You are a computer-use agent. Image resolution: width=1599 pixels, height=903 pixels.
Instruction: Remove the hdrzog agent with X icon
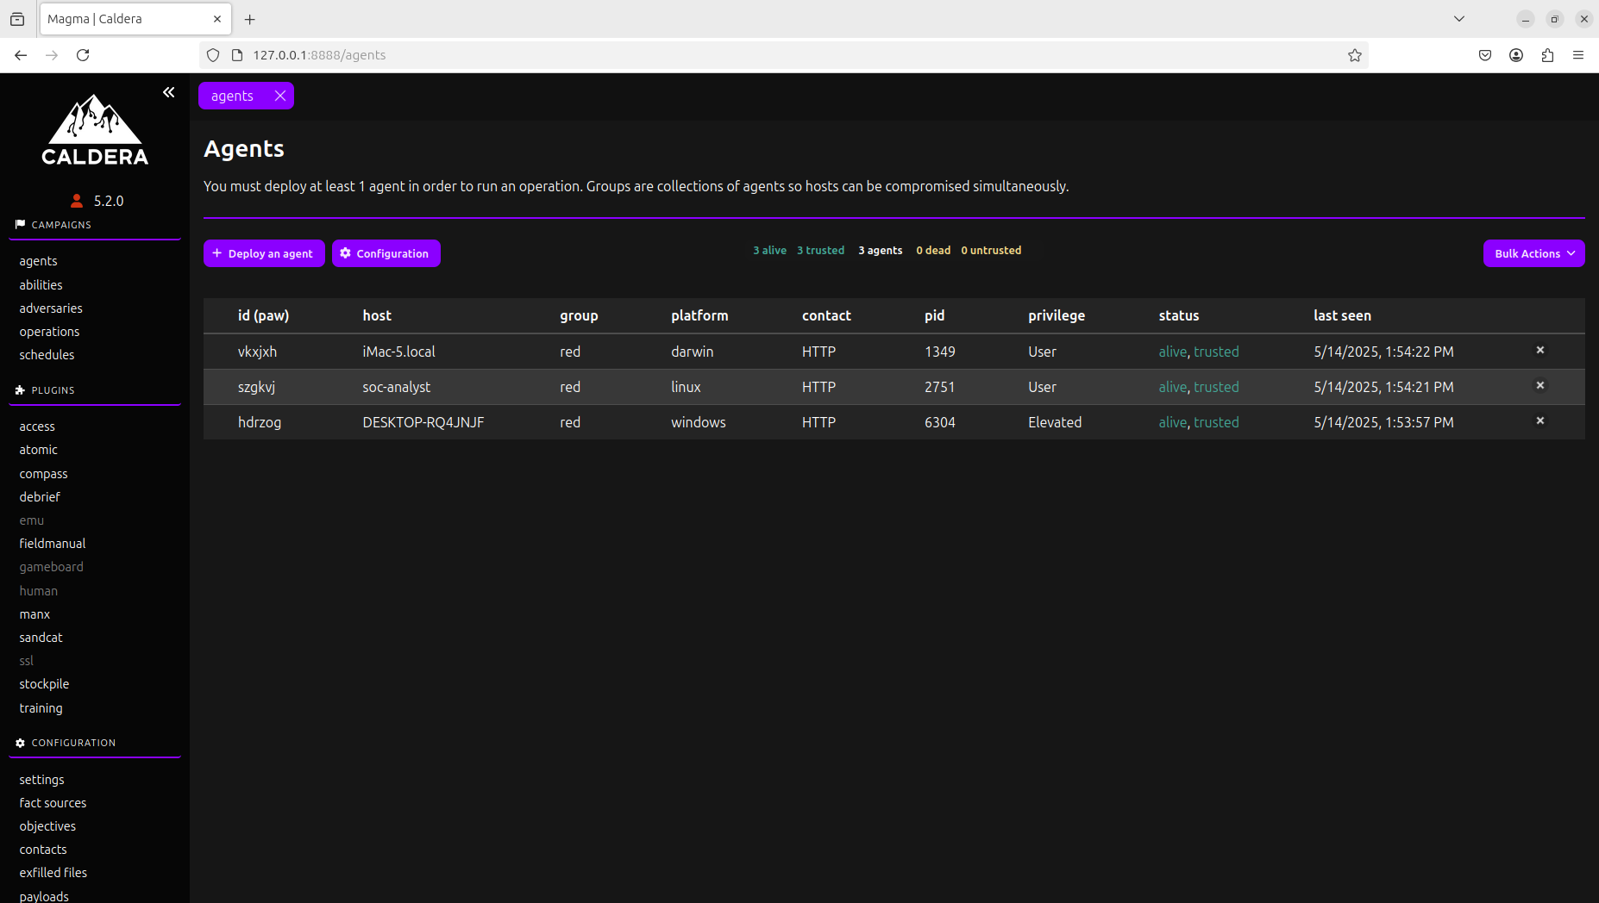click(x=1539, y=421)
